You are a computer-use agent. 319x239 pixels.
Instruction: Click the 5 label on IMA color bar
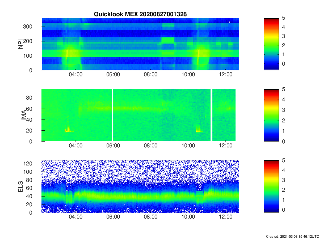pyautogui.click(x=283, y=89)
